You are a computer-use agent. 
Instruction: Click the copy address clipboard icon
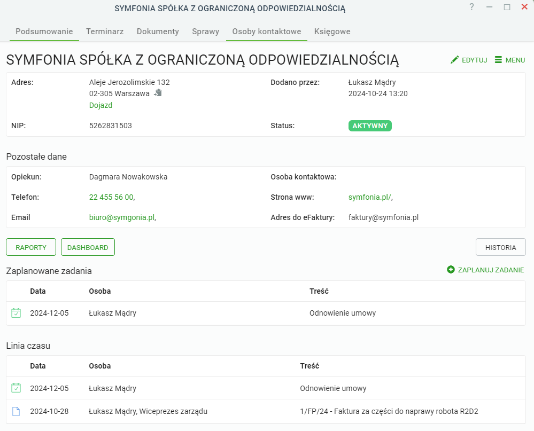pyautogui.click(x=158, y=92)
